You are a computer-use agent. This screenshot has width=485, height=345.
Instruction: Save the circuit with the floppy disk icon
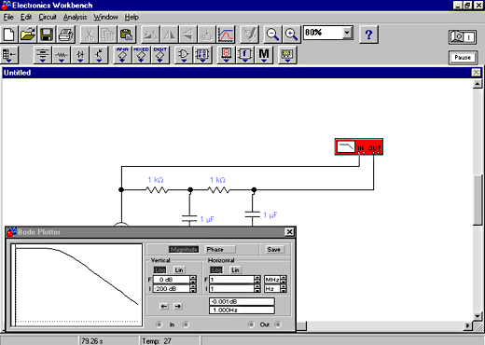tap(47, 34)
